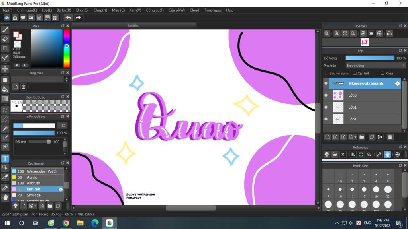Open the Lớp(L) menu
Viewport: 408px width, 229px height.
click(47, 10)
